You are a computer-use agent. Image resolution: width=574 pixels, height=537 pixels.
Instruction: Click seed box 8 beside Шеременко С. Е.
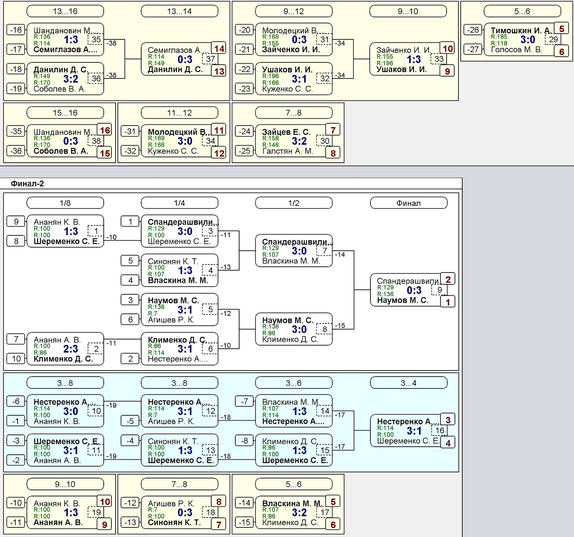tap(16, 241)
